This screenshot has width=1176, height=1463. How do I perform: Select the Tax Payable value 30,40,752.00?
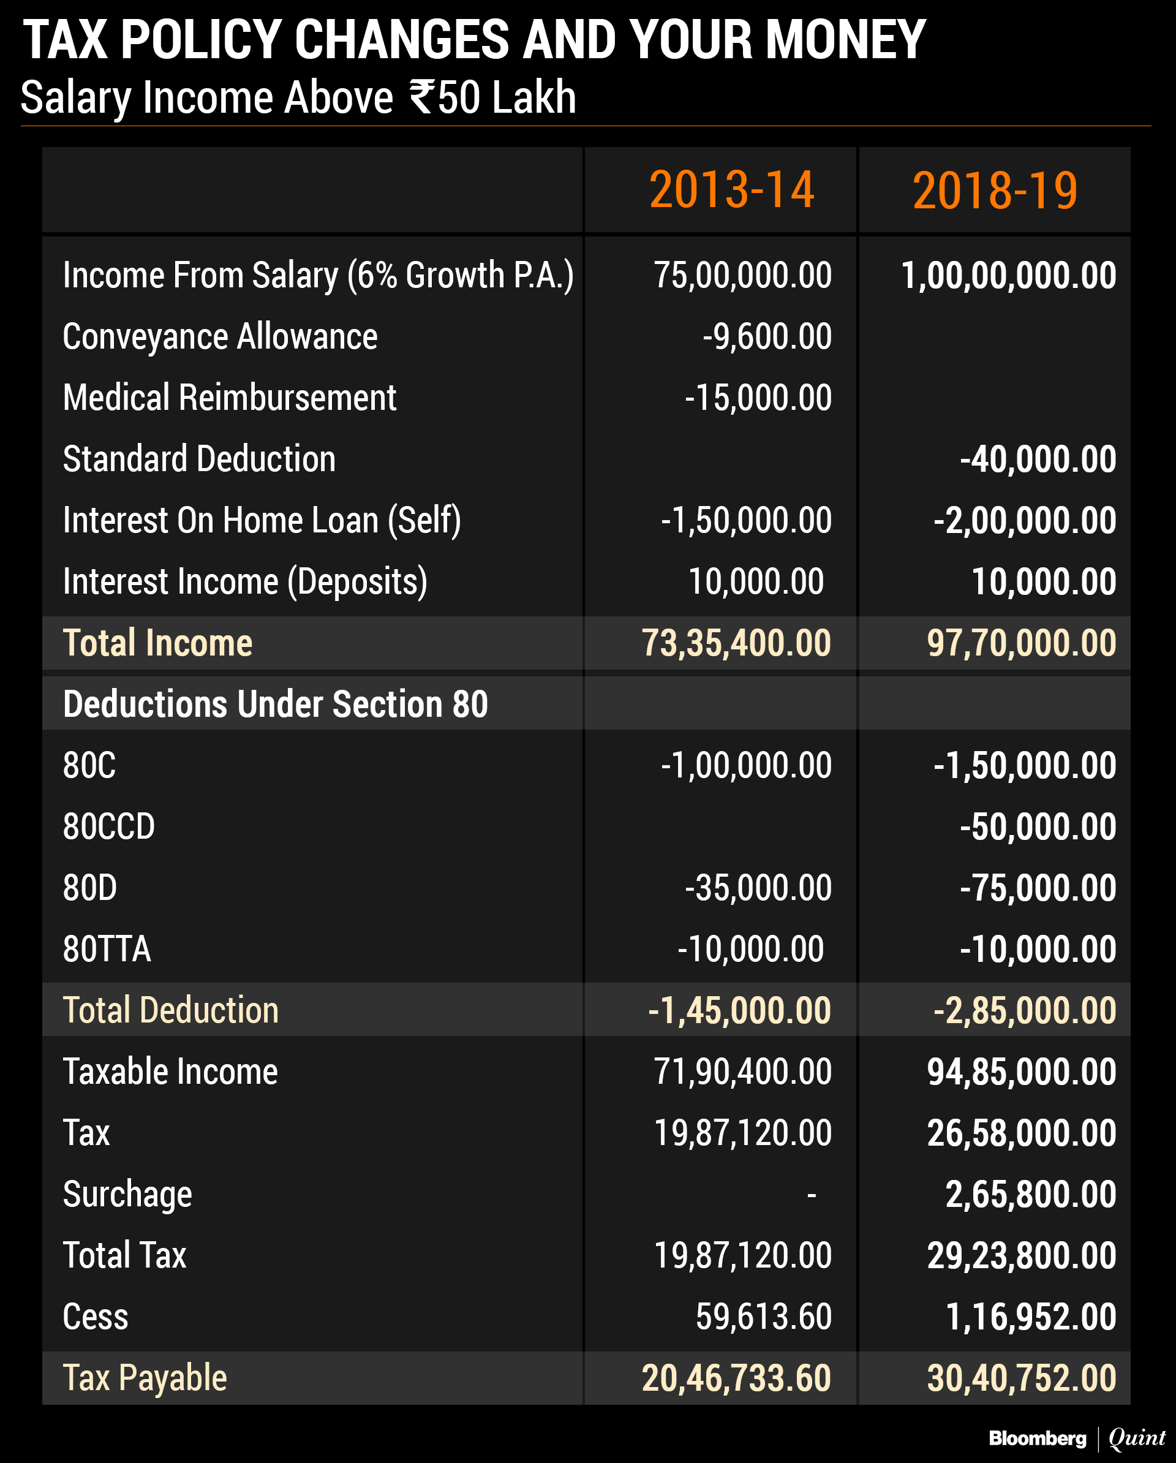tap(1021, 1378)
